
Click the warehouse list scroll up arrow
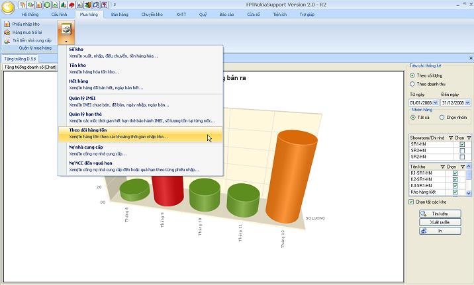coord(469,167)
